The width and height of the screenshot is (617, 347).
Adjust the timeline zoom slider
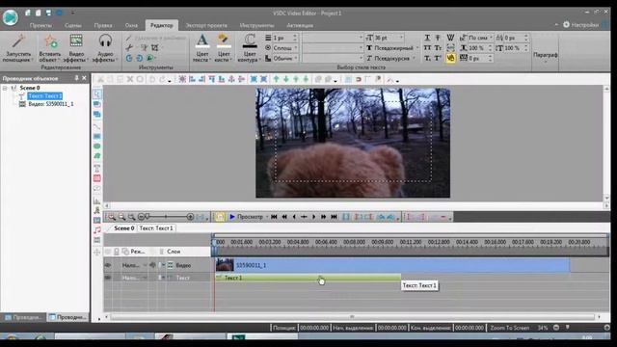click(x=166, y=217)
